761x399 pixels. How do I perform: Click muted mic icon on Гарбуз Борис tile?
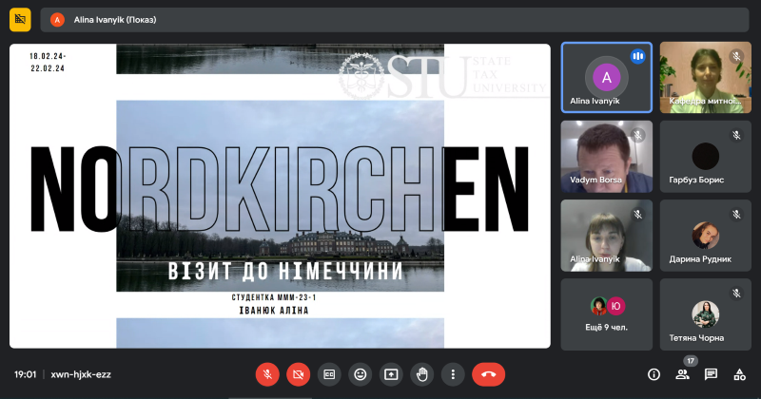click(736, 135)
